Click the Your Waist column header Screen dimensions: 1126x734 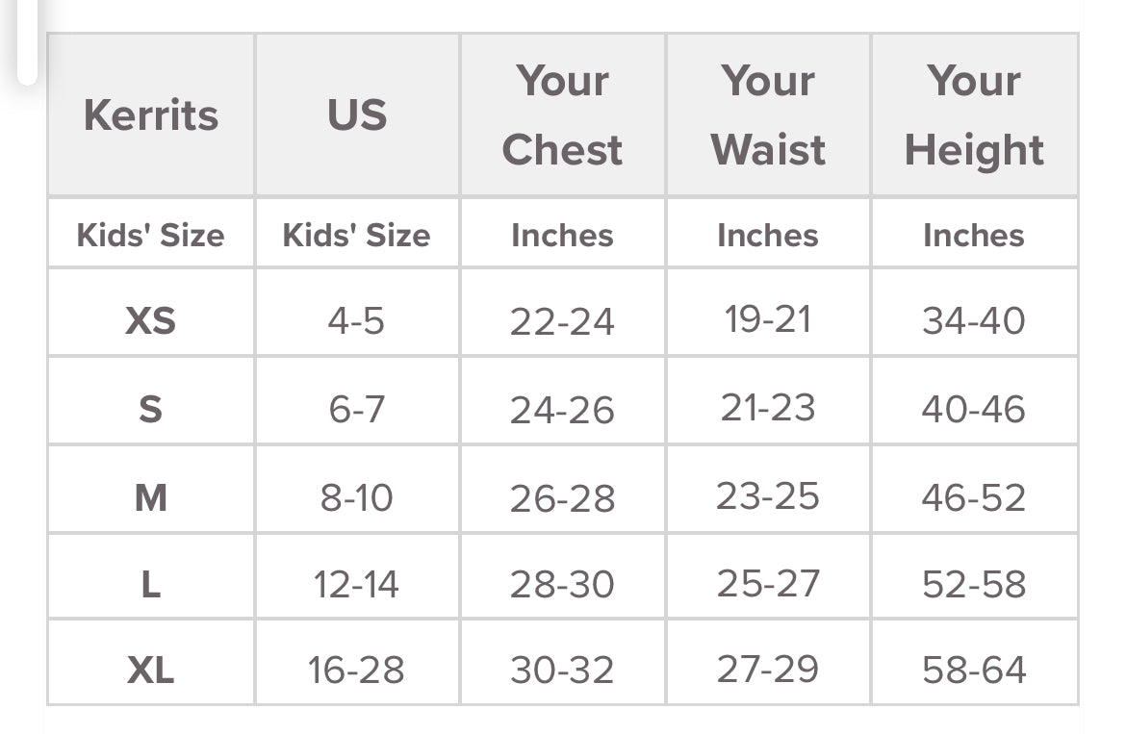tap(768, 115)
